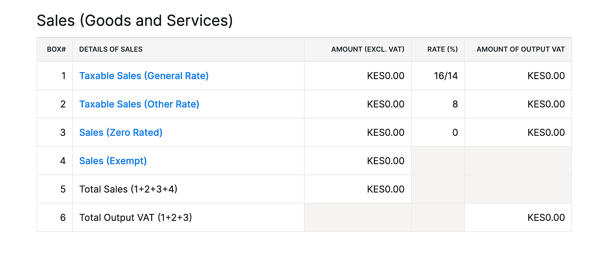
Task: Click the Total Sales KES0.00 amount
Action: [x=386, y=189]
